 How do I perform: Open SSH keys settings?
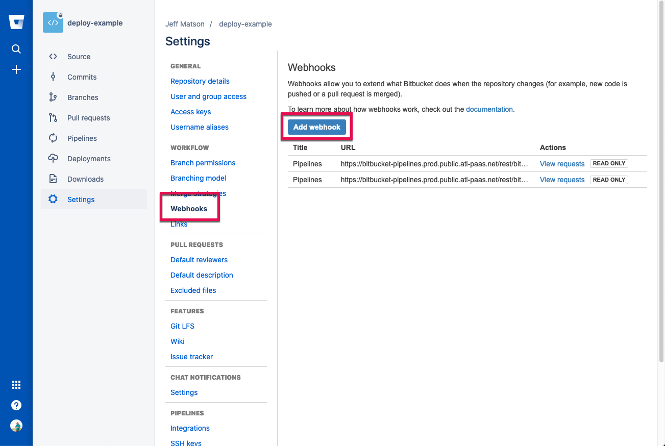click(x=186, y=443)
